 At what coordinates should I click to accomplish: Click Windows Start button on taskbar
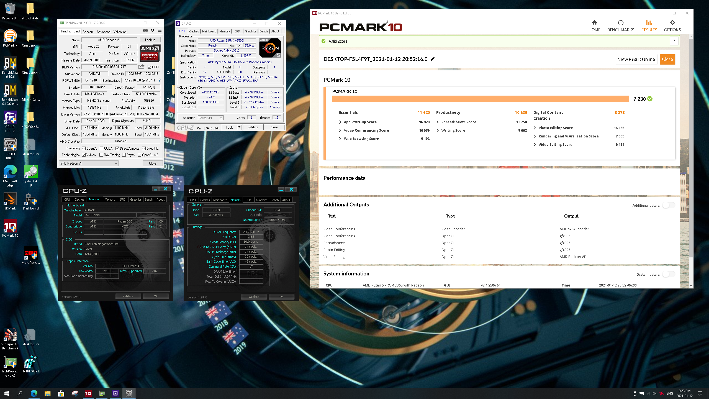point(7,393)
